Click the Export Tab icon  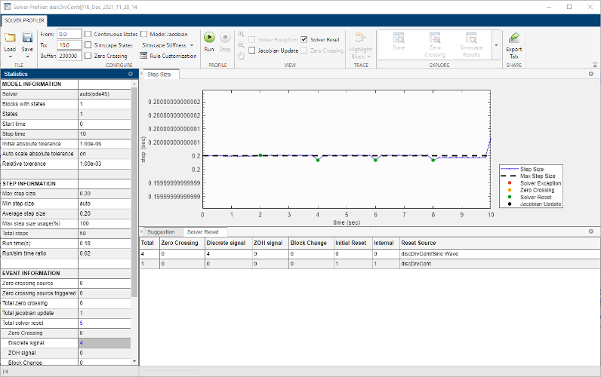pyautogui.click(x=513, y=38)
